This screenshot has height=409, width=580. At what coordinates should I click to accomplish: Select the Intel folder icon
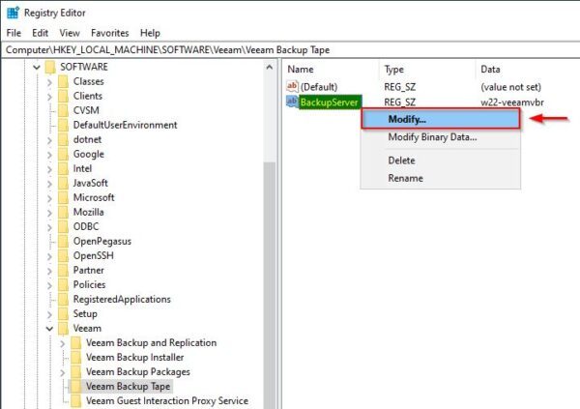click(x=63, y=168)
